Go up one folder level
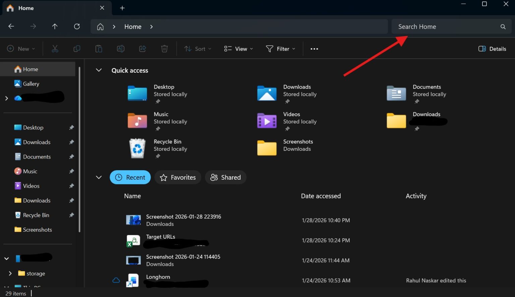Viewport: 515px width, 297px height. (x=55, y=26)
